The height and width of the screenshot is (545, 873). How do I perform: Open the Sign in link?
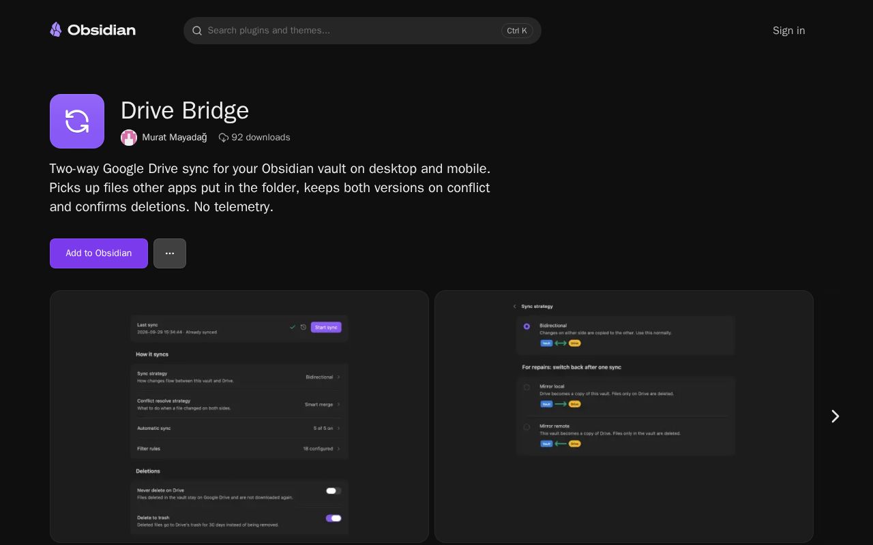(788, 31)
